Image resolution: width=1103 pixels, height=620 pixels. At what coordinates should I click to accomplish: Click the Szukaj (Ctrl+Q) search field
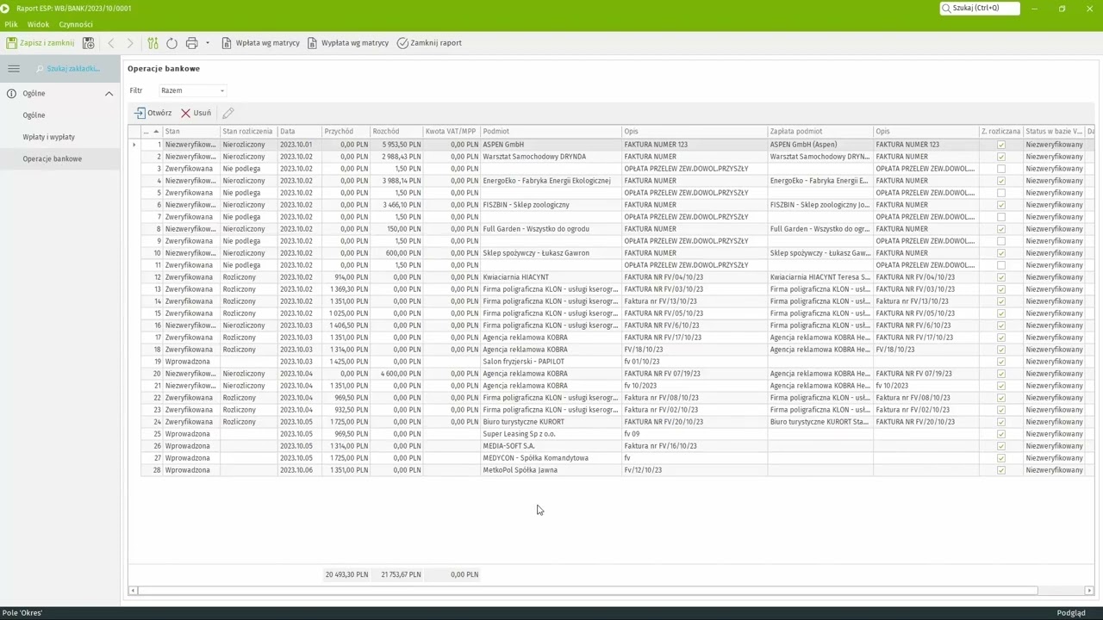tap(980, 8)
